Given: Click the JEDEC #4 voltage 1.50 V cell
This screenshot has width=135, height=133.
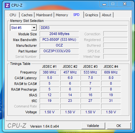Looking at the screenshot, I should (x=111, y=112).
